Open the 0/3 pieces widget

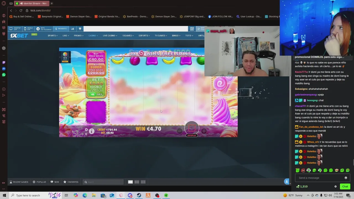65,57
